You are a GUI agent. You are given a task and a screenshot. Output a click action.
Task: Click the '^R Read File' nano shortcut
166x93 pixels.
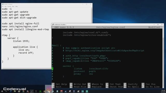click(x=78, y=87)
